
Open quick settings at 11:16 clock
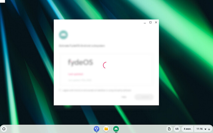203,129
